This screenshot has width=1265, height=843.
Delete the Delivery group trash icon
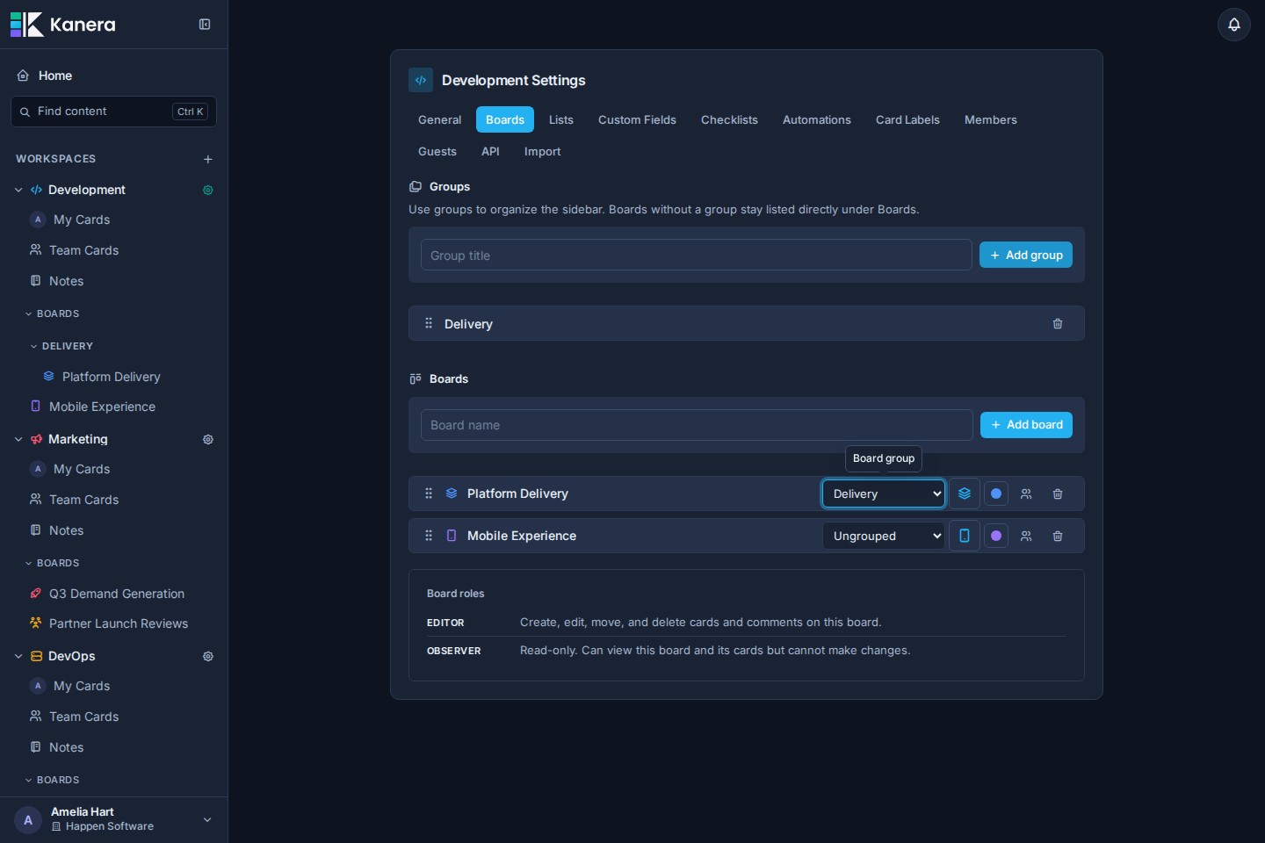pyautogui.click(x=1058, y=324)
